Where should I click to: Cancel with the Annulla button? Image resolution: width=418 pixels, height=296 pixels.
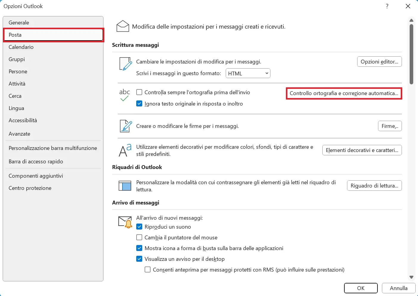[399, 288]
